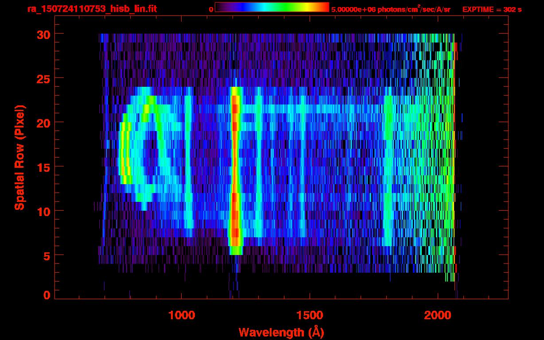Click the 2000 wavelength tick label
Viewport: 544px width, 340px height.
[438, 314]
